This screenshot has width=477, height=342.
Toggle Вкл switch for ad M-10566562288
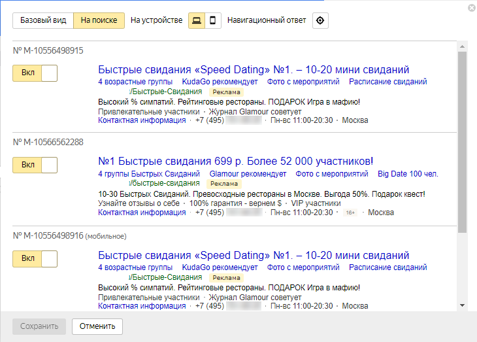coord(35,165)
